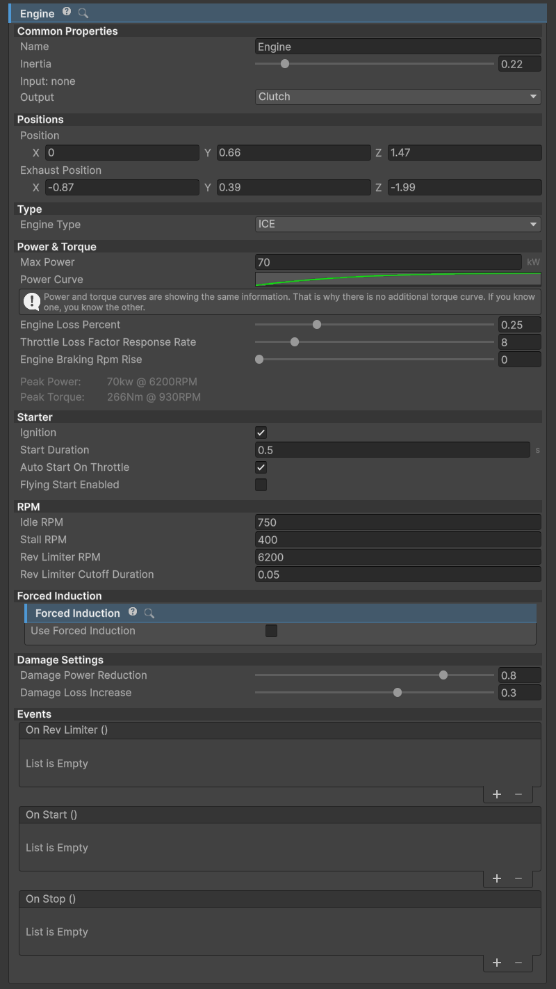This screenshot has height=989, width=556.
Task: Add a listener to On Rev Limiter
Action: pyautogui.click(x=497, y=794)
